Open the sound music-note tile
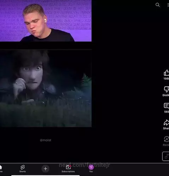169x176 pixels. tap(165, 156)
